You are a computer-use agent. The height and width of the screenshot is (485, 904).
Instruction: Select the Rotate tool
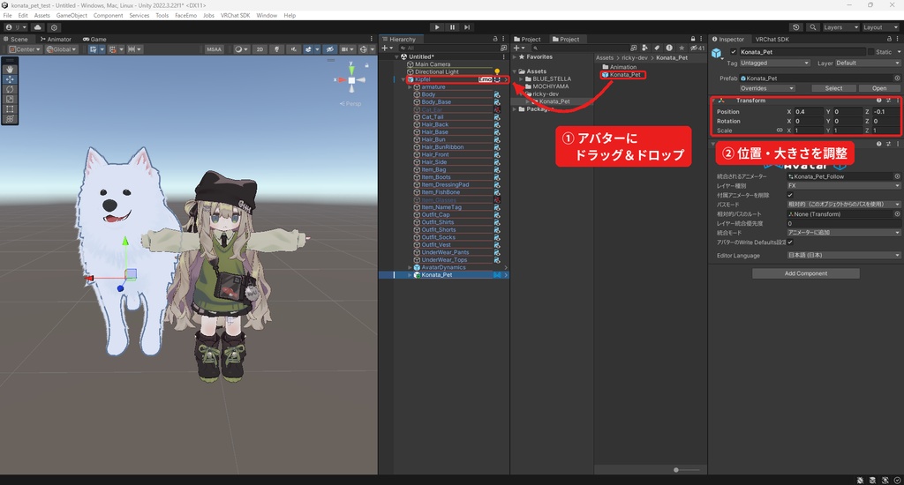click(x=10, y=89)
